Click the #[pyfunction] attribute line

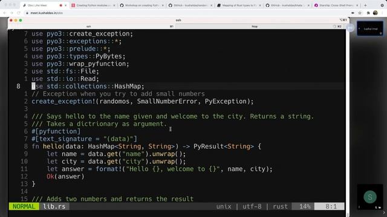pos(56,131)
